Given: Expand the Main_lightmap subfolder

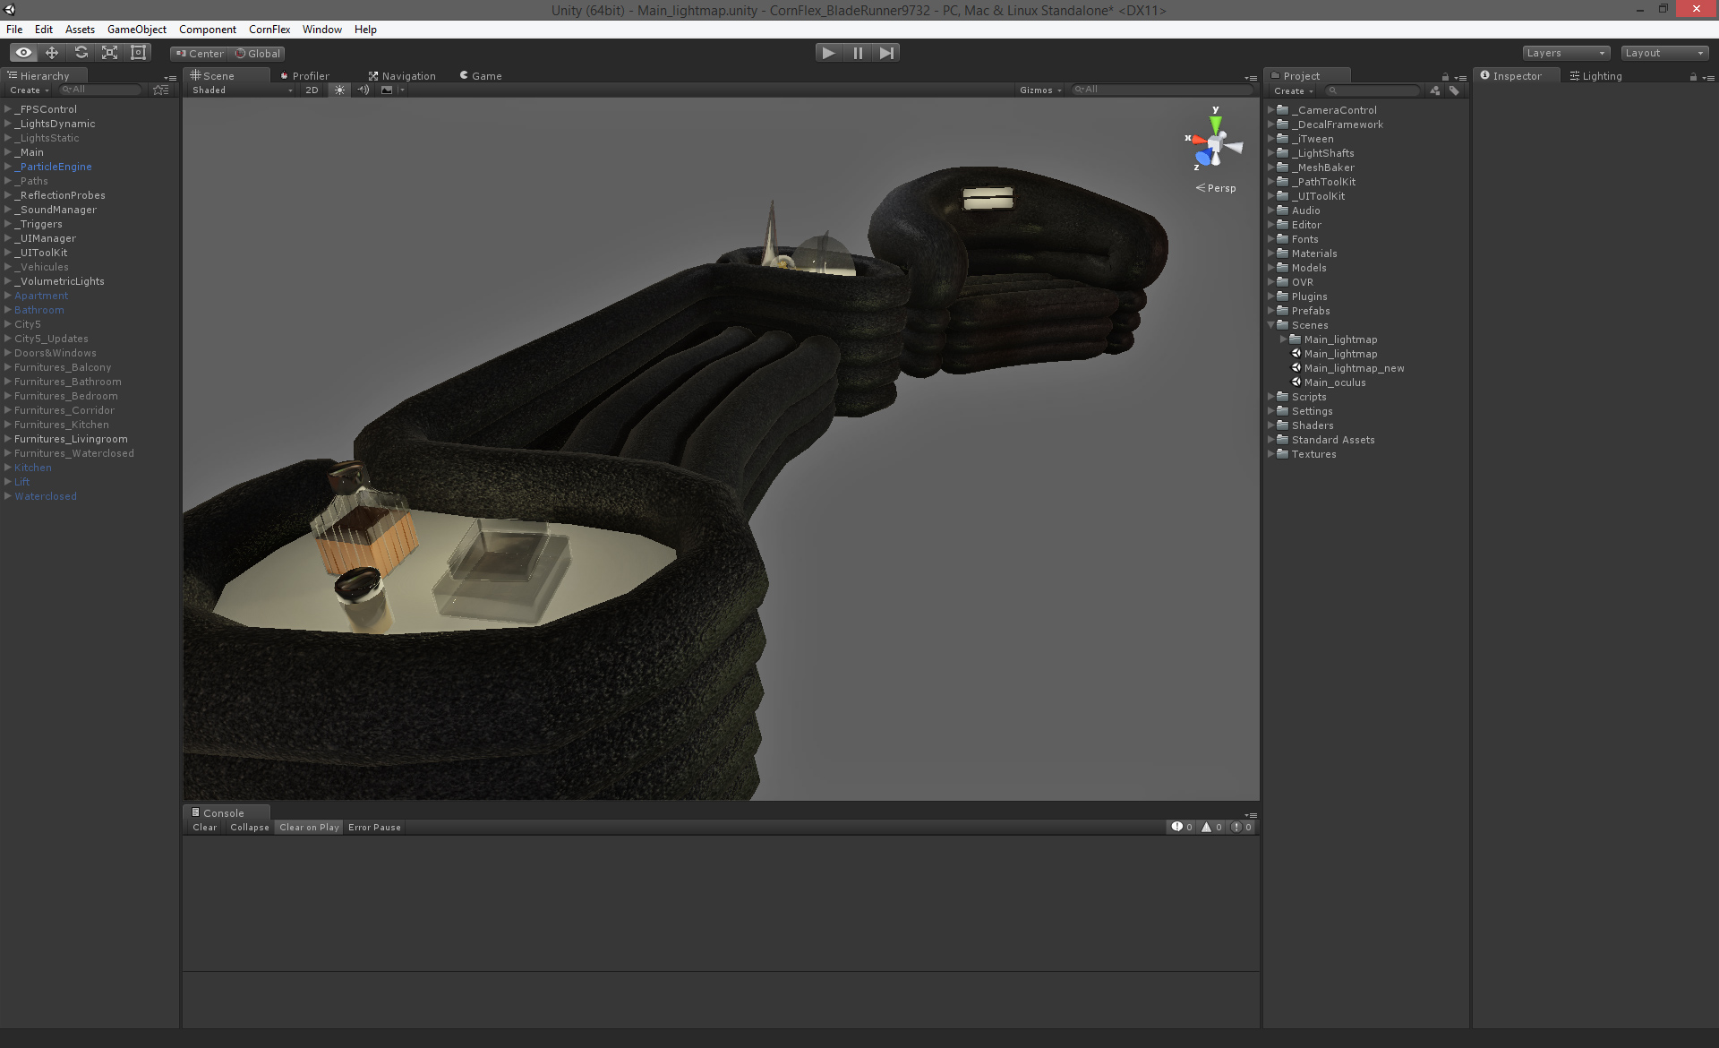Looking at the screenshot, I should 1283,339.
